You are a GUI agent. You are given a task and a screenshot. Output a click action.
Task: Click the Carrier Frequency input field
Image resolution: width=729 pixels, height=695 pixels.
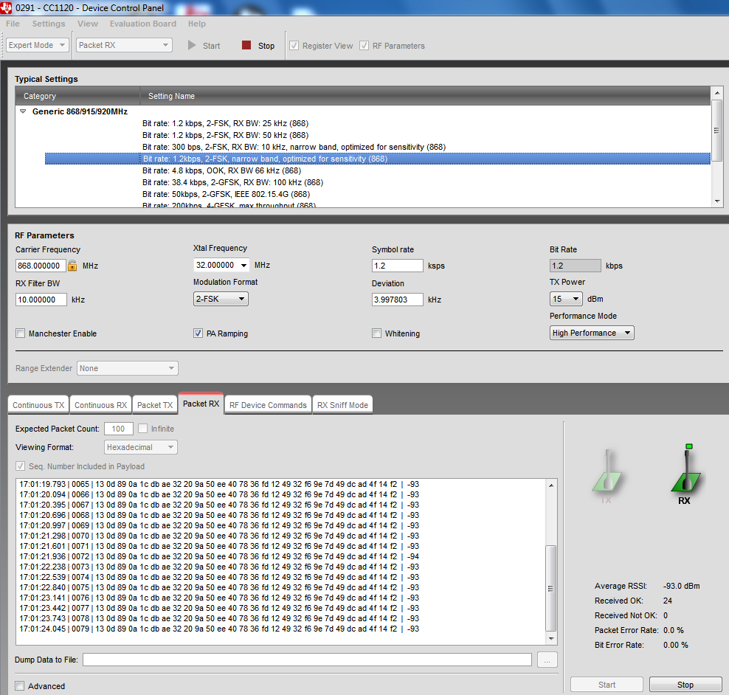(41, 266)
